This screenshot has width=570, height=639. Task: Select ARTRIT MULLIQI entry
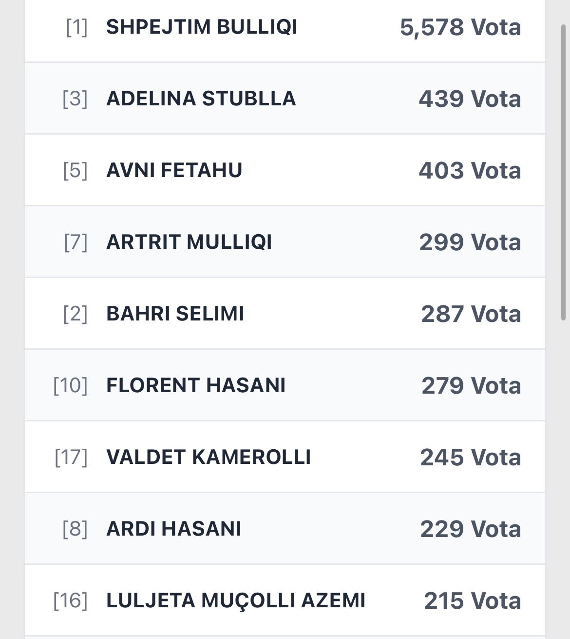point(189,242)
